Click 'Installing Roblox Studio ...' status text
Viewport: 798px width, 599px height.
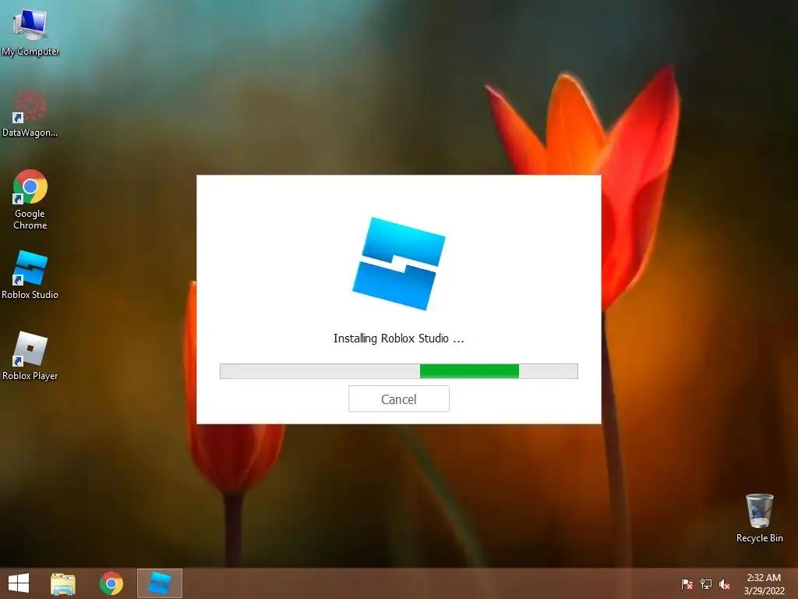(x=398, y=338)
